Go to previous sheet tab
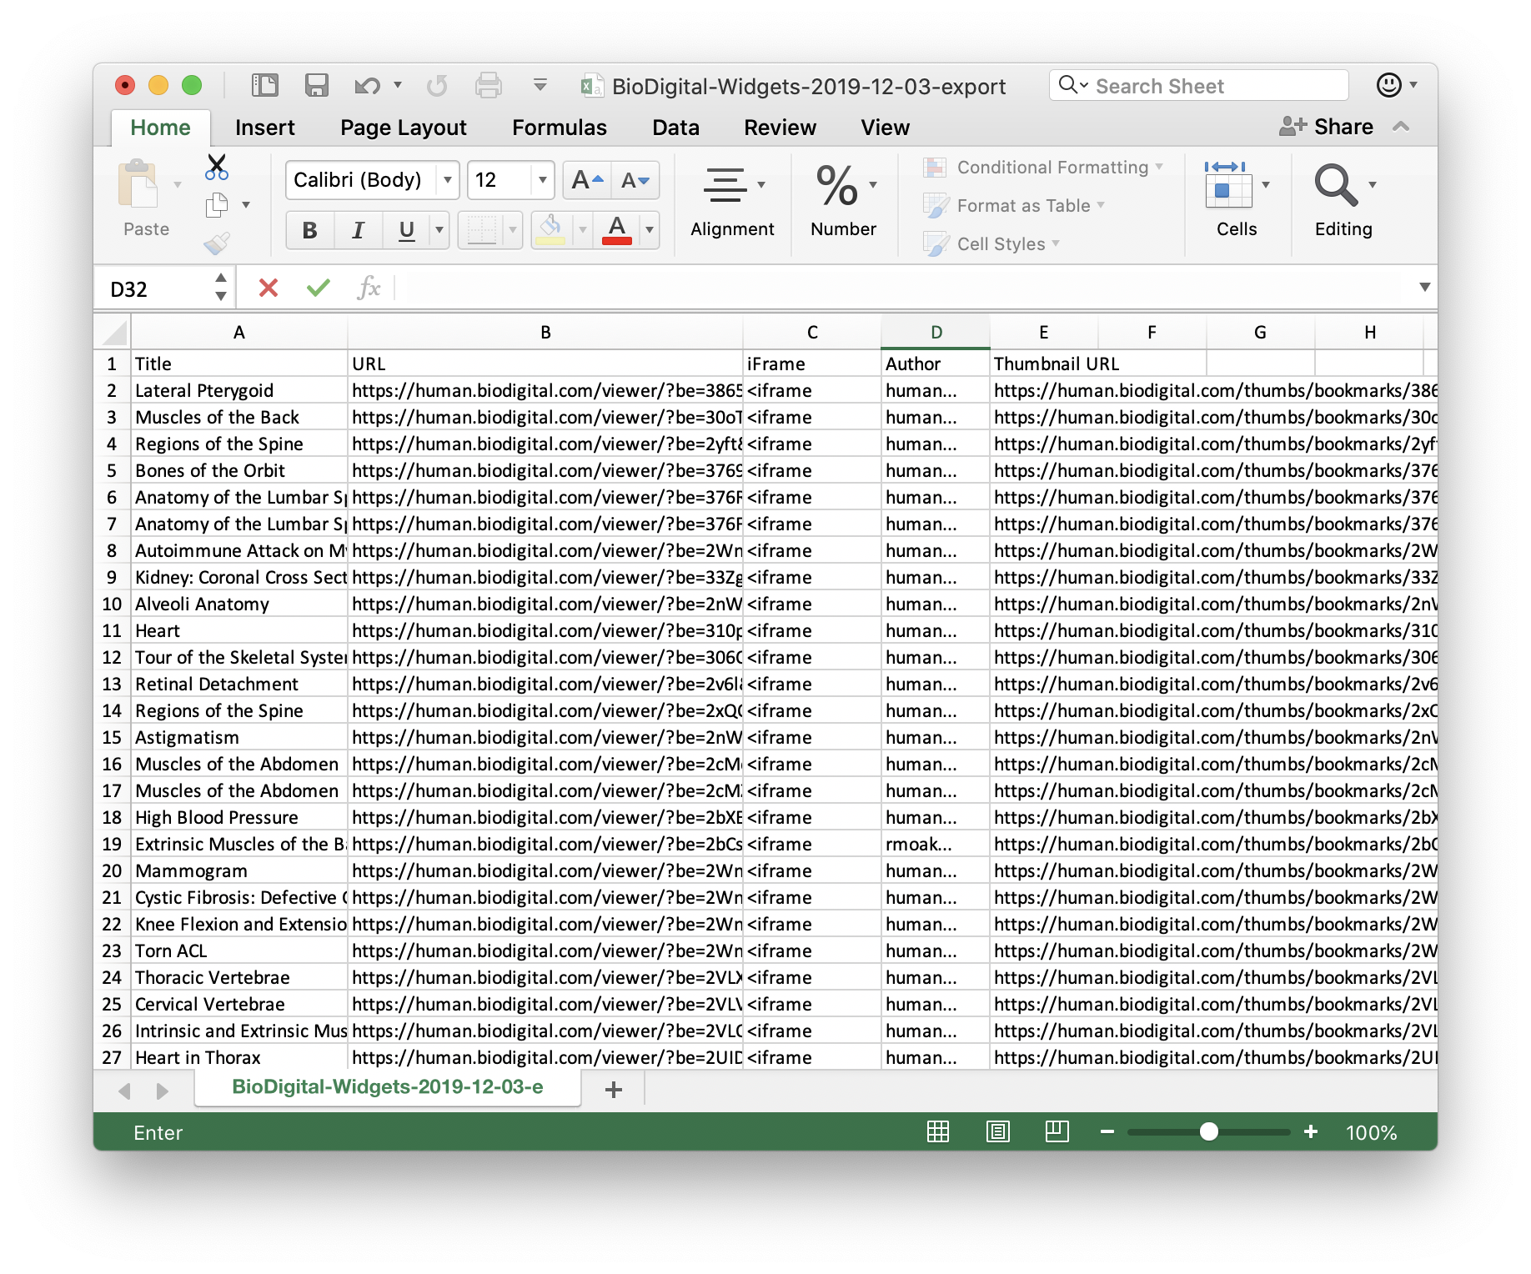Image resolution: width=1531 pixels, height=1274 pixels. point(125,1091)
